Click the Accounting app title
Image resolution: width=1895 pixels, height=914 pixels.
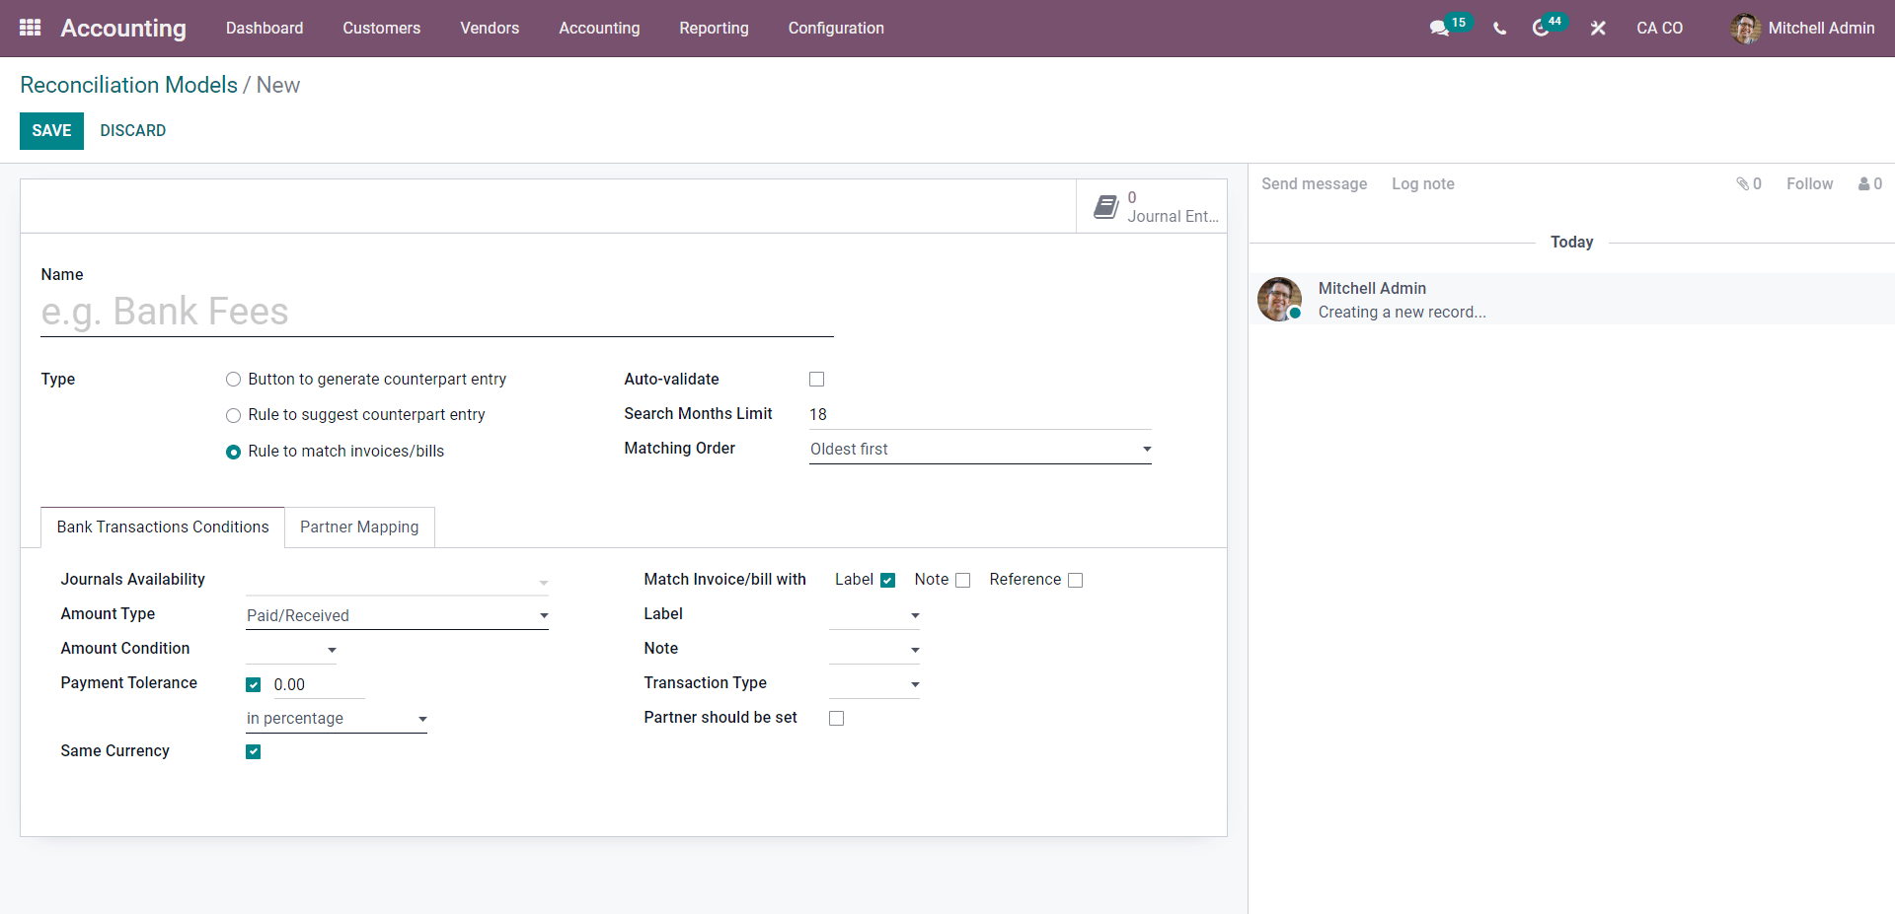123,28
